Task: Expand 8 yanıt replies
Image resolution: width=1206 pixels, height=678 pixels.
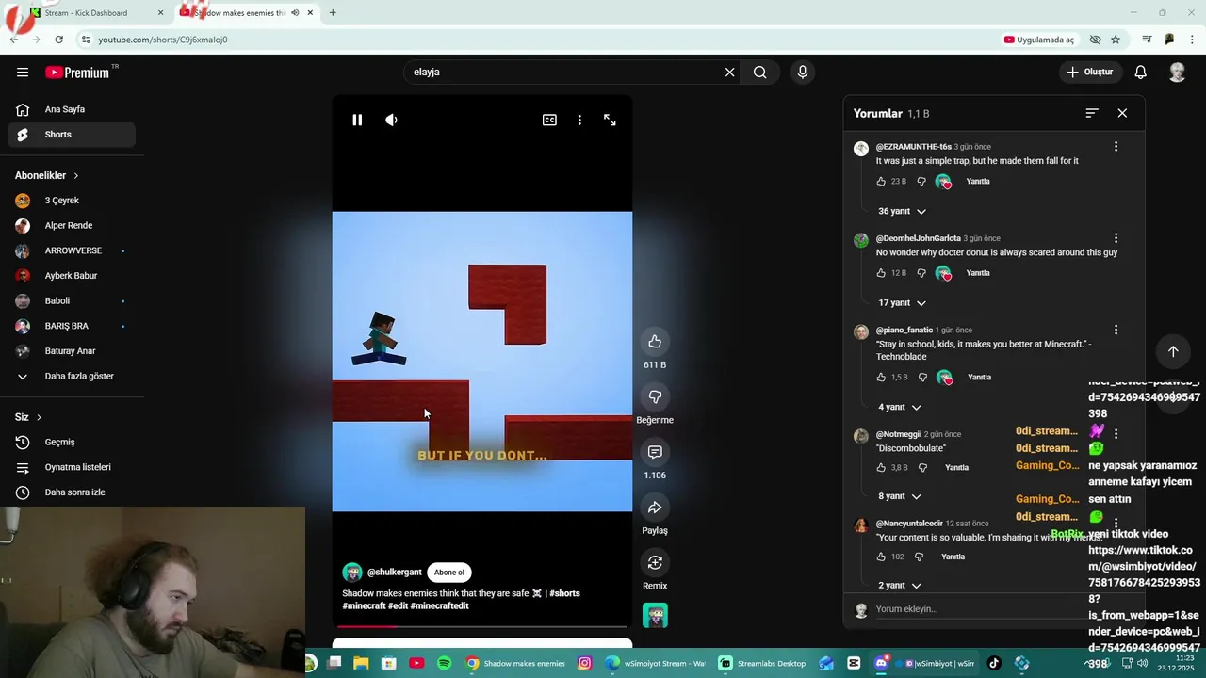Action: point(900,496)
